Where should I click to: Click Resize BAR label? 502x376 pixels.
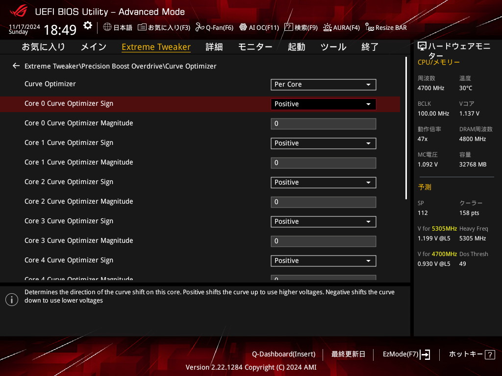point(391,27)
